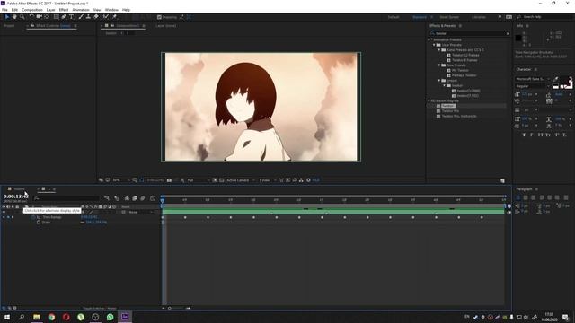Select the Puppet Pin tool
575x323 pixels.
click(x=114, y=17)
